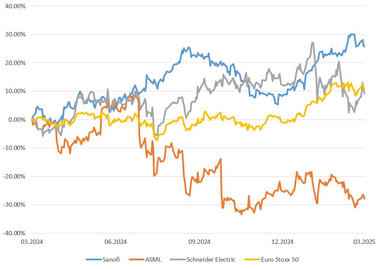This screenshot has height=269, width=383.
Task: Click the 20.00% y-axis label
Action: click(15, 63)
